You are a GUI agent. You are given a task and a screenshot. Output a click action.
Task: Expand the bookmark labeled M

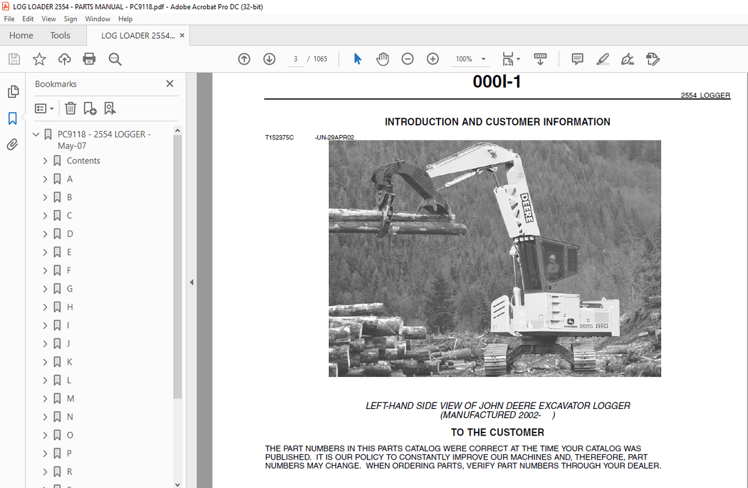click(44, 398)
